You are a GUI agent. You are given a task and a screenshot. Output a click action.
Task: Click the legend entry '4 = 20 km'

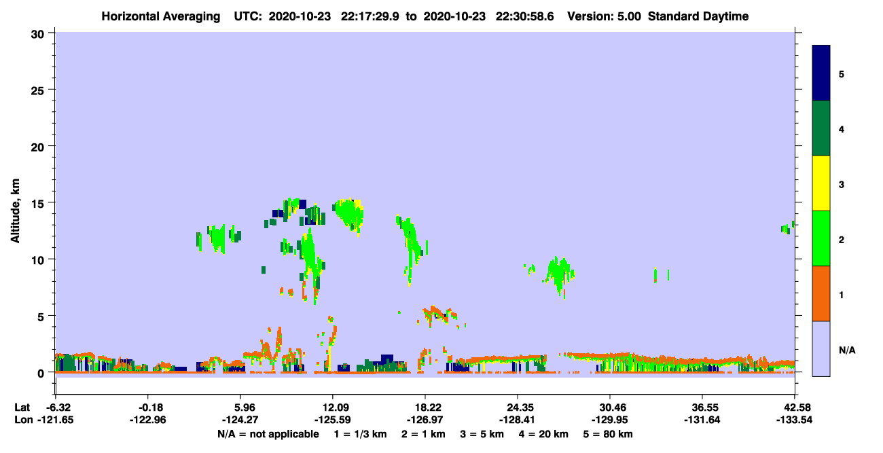pos(545,434)
